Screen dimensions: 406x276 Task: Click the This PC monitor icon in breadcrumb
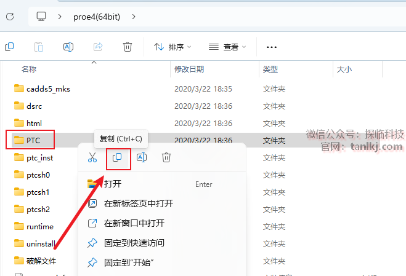pos(41,17)
